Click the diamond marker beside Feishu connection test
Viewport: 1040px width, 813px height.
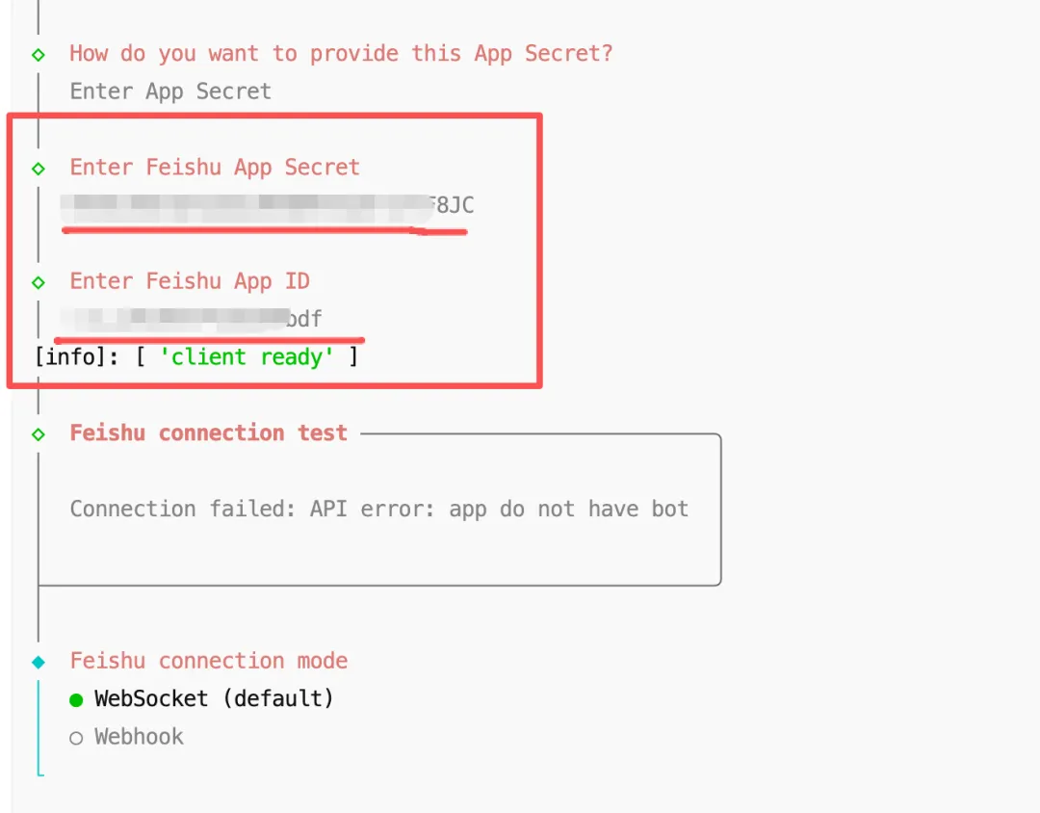click(39, 434)
